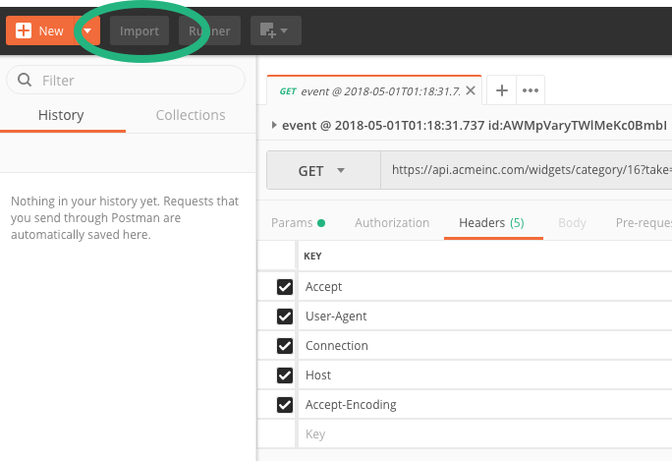Click the Accept-Encoding header key cell
Viewport: 672px width, 461px height.
click(485, 405)
